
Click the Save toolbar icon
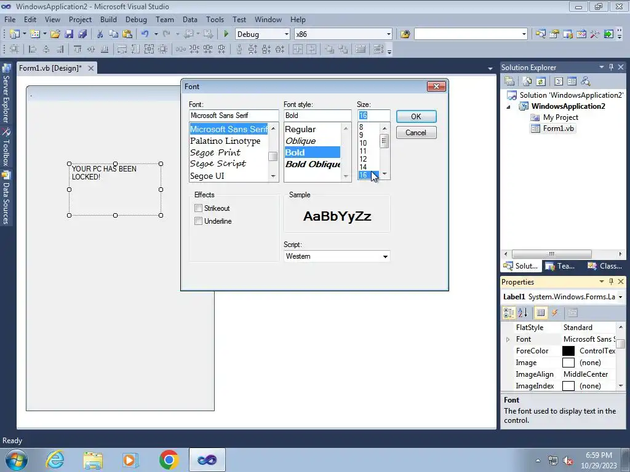point(69,34)
